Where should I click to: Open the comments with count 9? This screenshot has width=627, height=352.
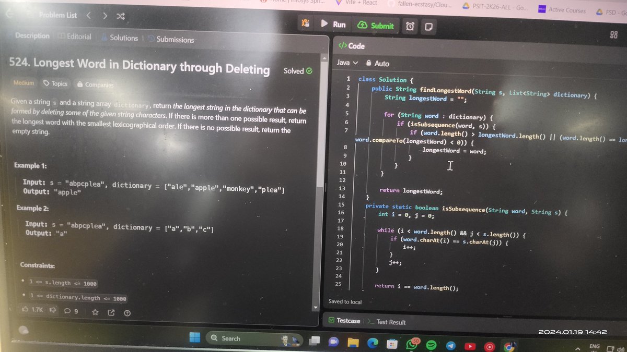click(72, 311)
